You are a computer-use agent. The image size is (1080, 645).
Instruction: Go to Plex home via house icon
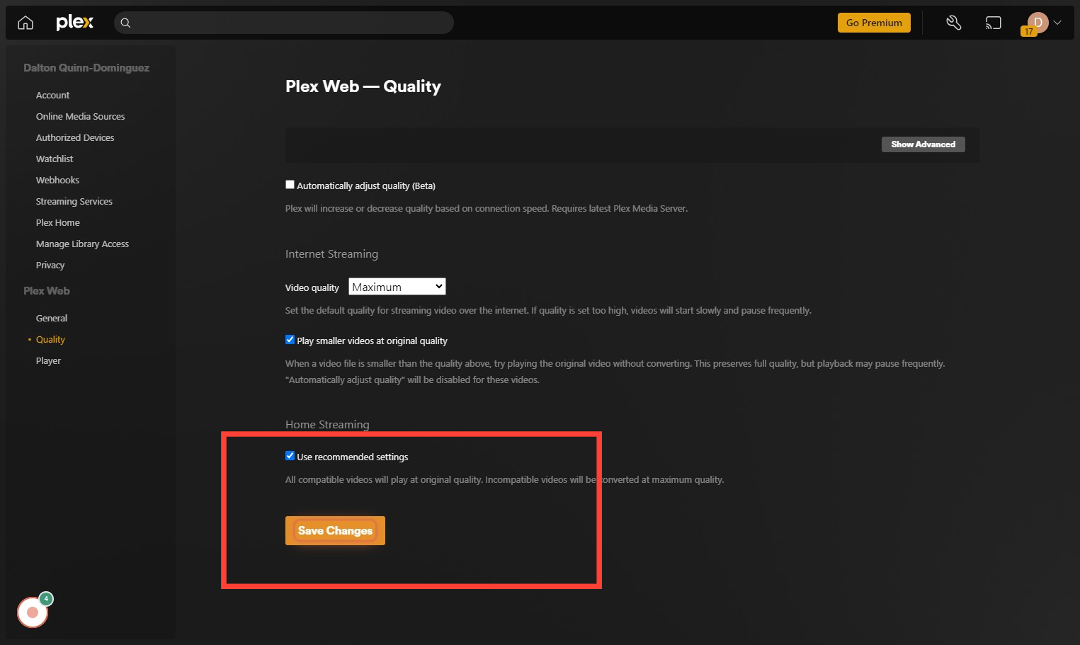[25, 23]
